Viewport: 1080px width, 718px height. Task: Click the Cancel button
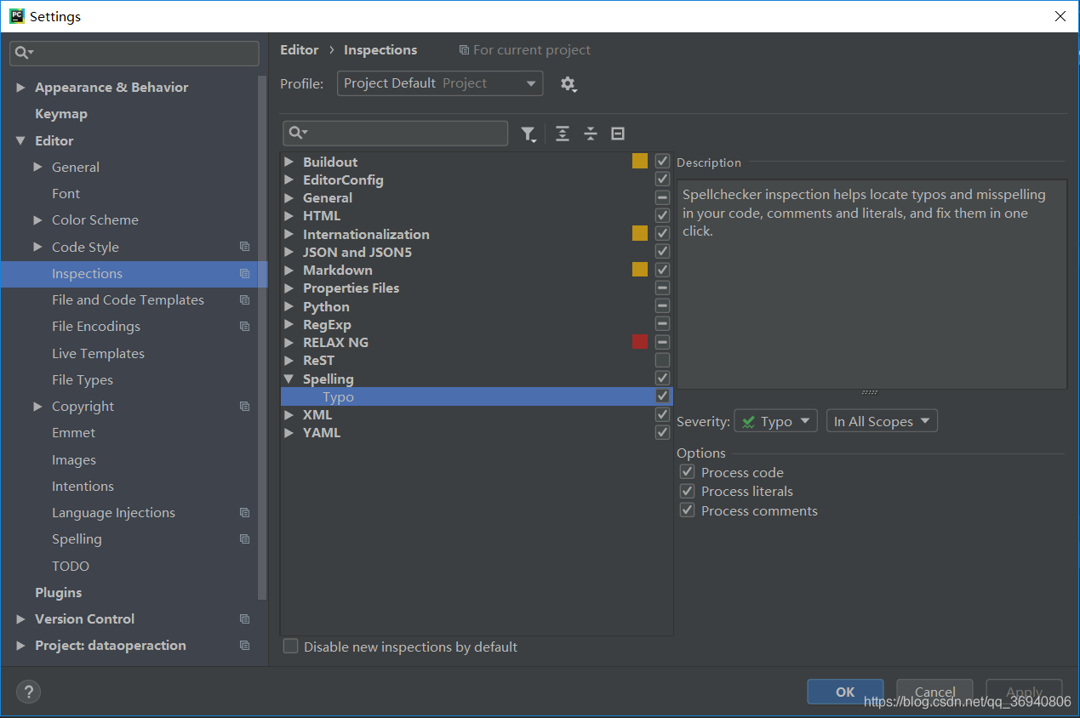pos(935,692)
